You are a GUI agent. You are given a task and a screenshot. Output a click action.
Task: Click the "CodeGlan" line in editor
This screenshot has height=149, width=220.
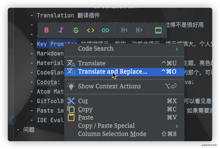click(x=50, y=73)
